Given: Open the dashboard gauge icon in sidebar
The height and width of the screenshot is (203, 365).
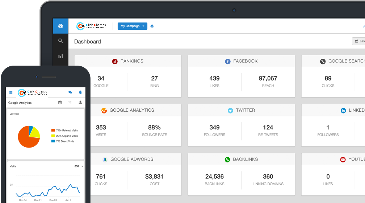Looking at the screenshot, I should [x=60, y=26].
